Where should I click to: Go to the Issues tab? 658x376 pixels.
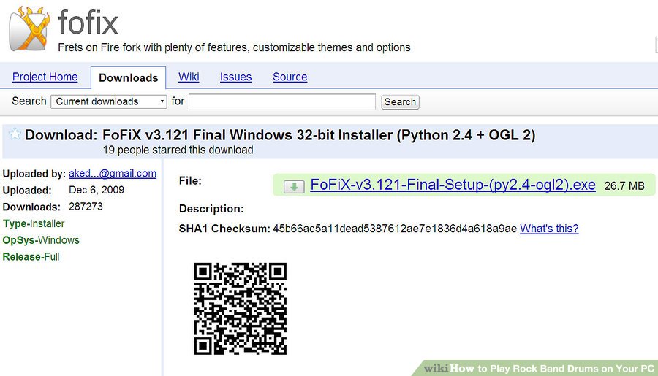tap(235, 77)
